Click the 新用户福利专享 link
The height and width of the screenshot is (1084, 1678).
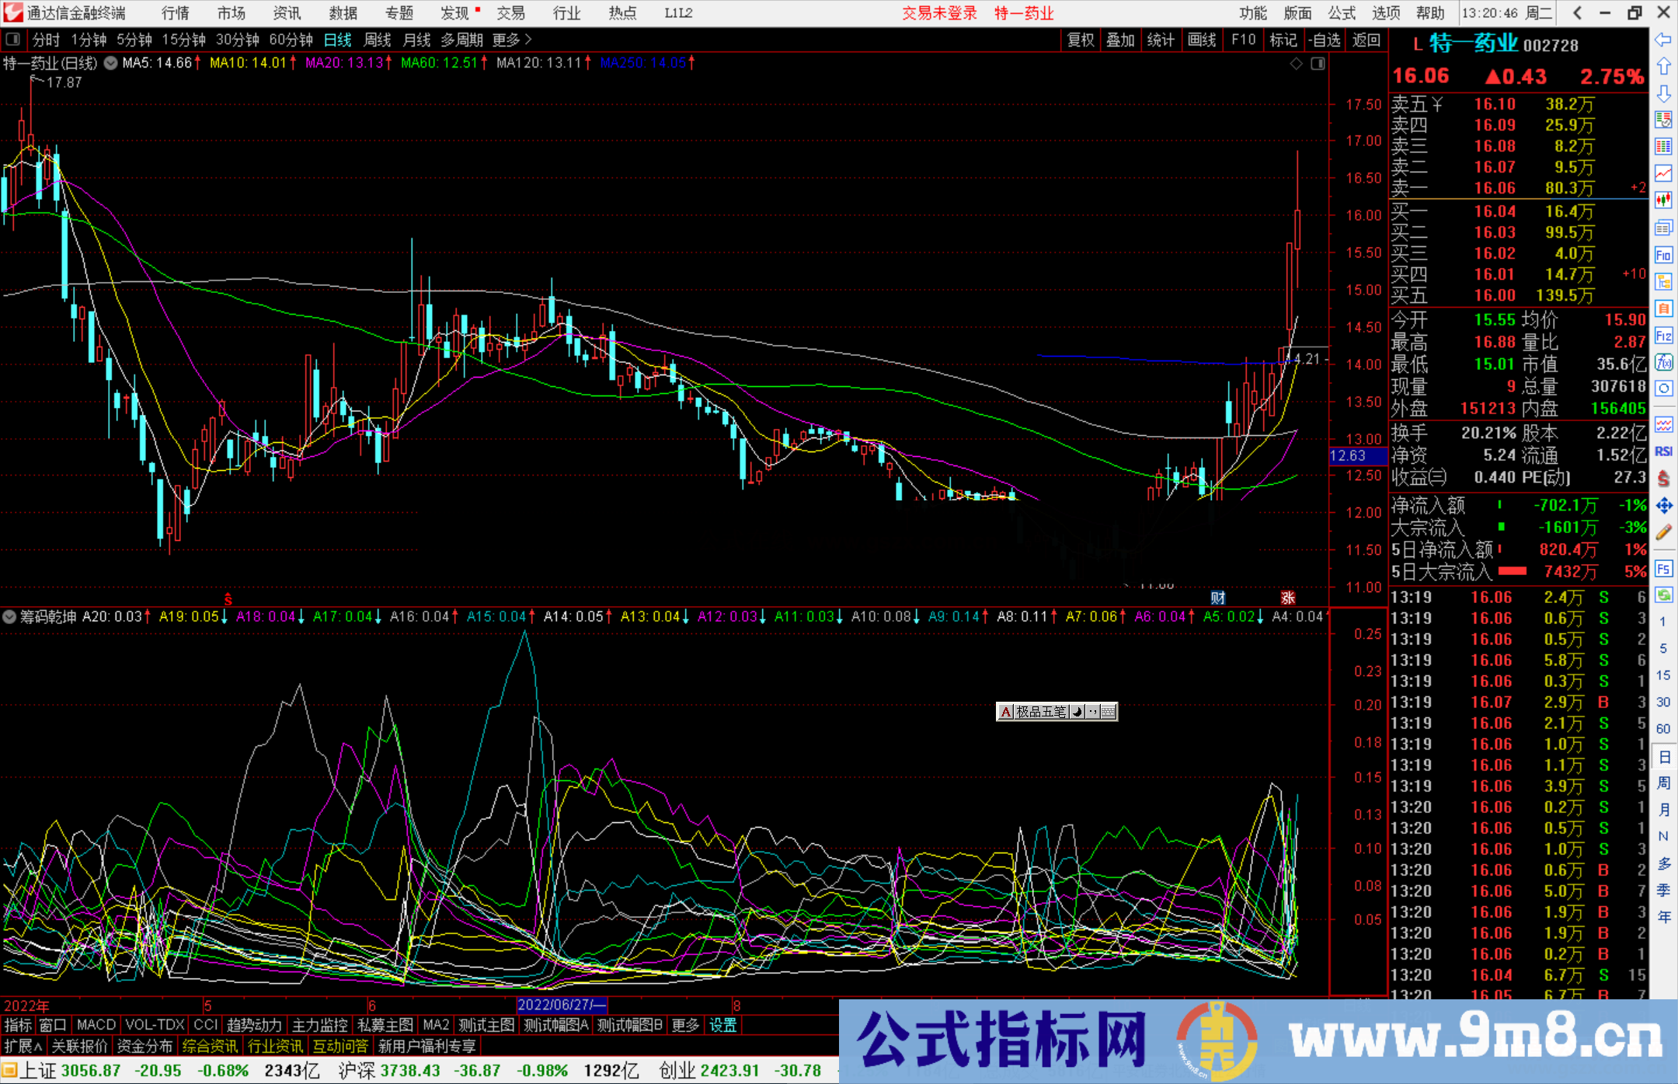427,1046
